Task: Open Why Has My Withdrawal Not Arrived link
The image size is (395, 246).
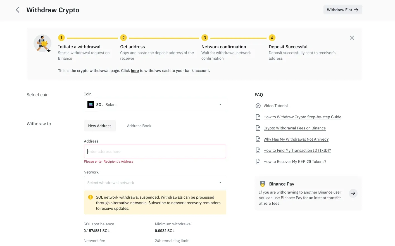Action: (296, 139)
